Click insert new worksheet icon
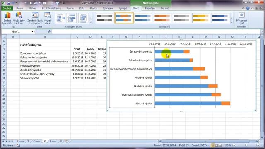 point(67,142)
